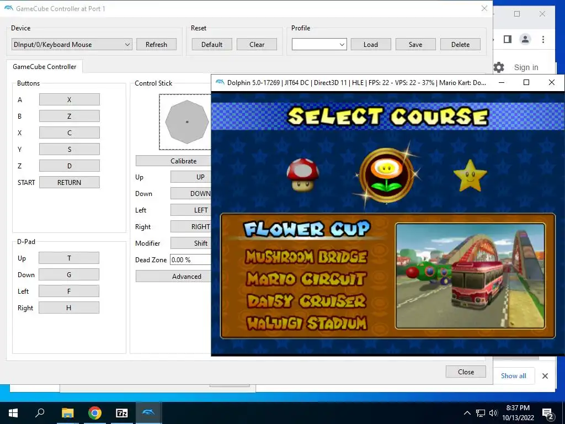Click the Control Stick Advanced button
This screenshot has width=565, height=424.
173,277
